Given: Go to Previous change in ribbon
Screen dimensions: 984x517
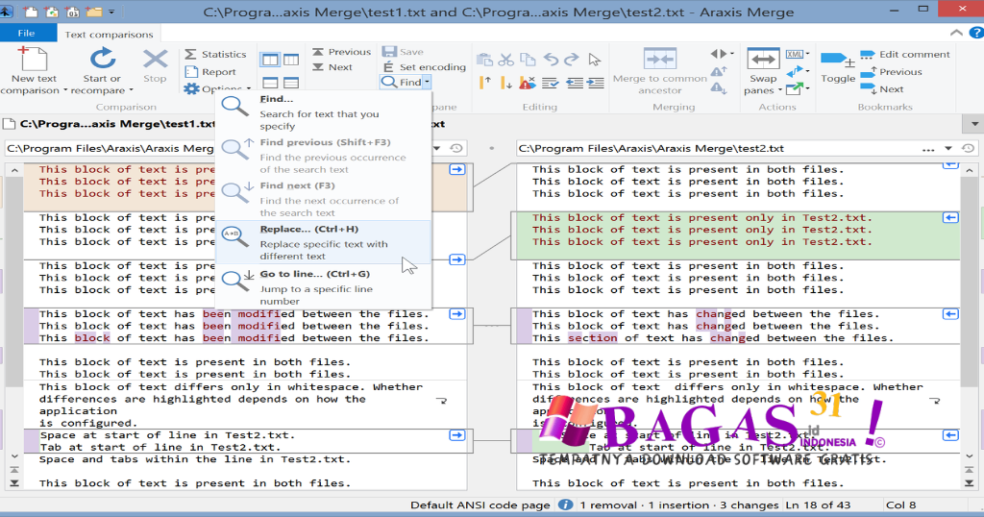Looking at the screenshot, I should click(x=341, y=52).
